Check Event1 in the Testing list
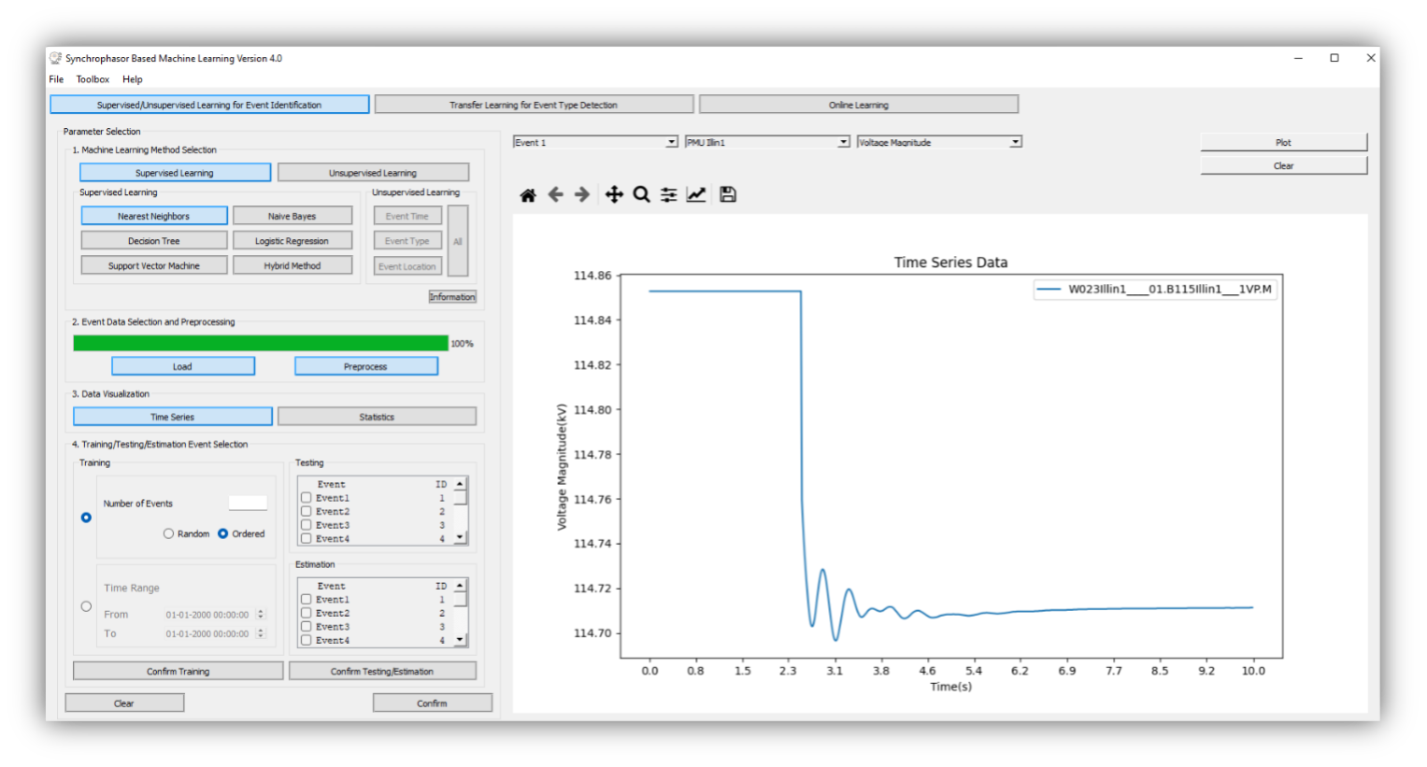Screen dimensions: 1427x767 coord(307,498)
